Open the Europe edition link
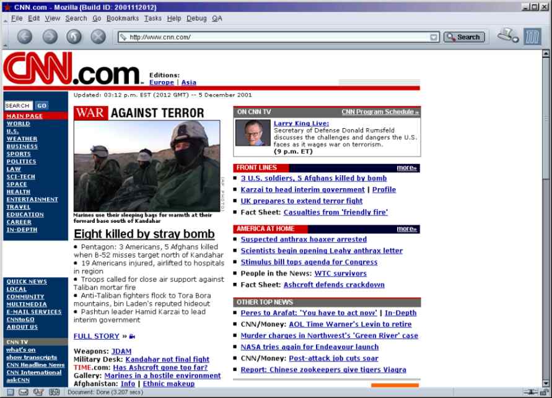Viewport: 552px width, 398px height. click(x=161, y=82)
